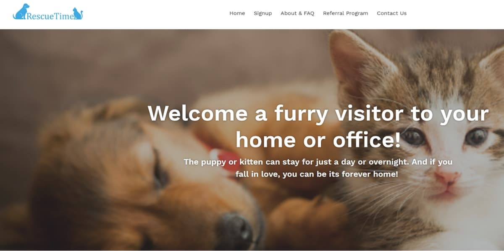Go to the Home page
Screen dimensions: 504x251
[x=237, y=13]
